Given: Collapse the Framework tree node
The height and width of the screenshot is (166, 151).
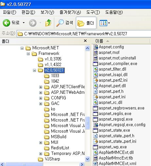Looking at the screenshot, I should click(x=28, y=54).
